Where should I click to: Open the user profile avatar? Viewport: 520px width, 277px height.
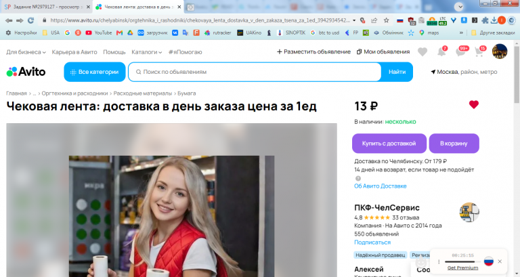(500, 51)
